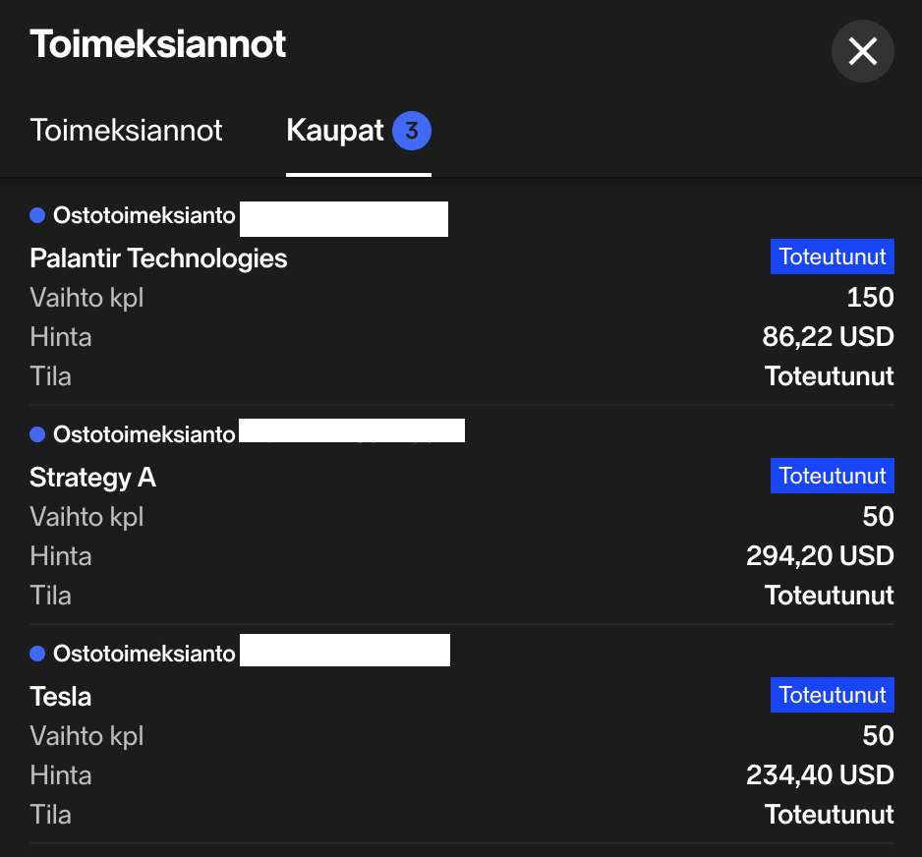Switch to the Toimeksiannot tab

click(126, 131)
